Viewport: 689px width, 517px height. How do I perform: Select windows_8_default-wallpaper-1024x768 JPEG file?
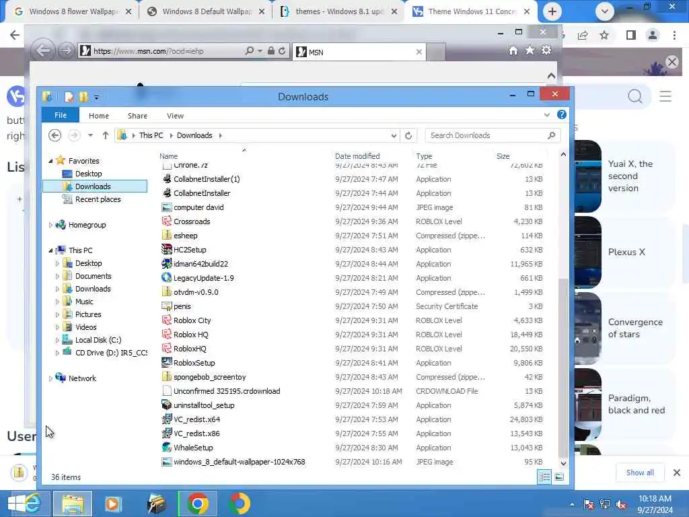[239, 462]
